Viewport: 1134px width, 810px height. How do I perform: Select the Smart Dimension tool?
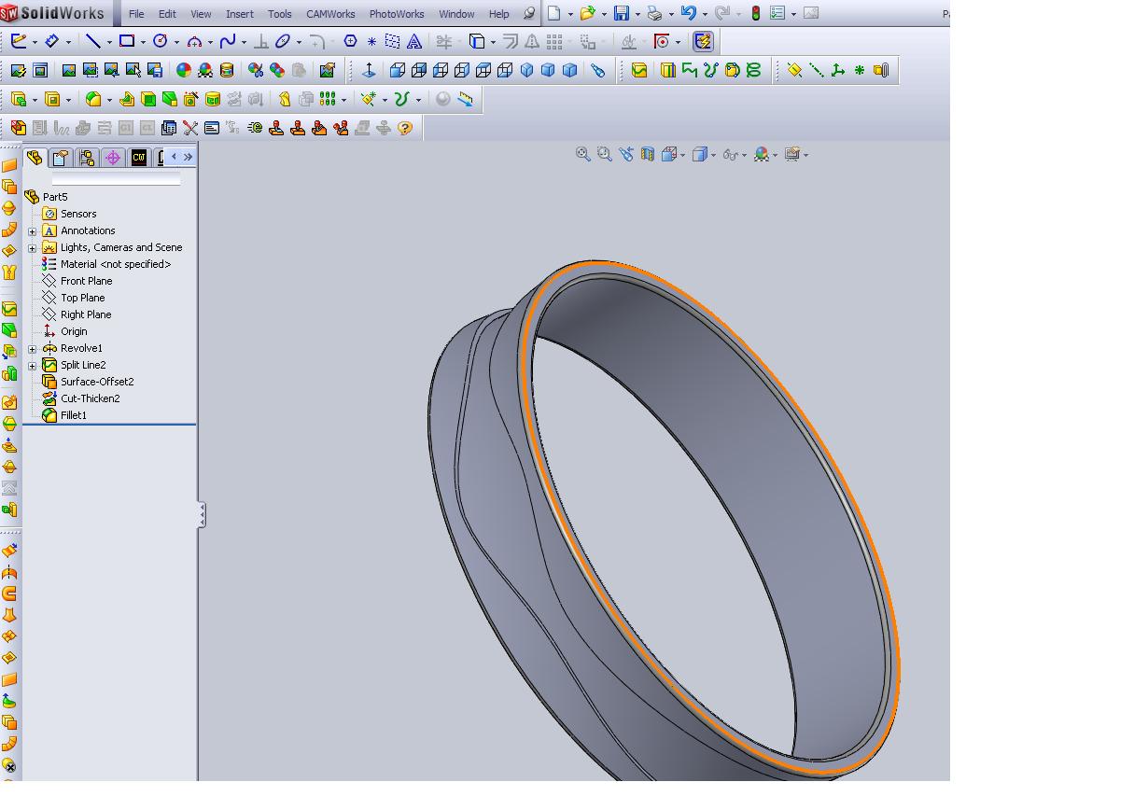pyautogui.click(x=52, y=41)
